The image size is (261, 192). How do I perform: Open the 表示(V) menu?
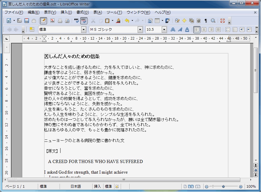click(50, 12)
